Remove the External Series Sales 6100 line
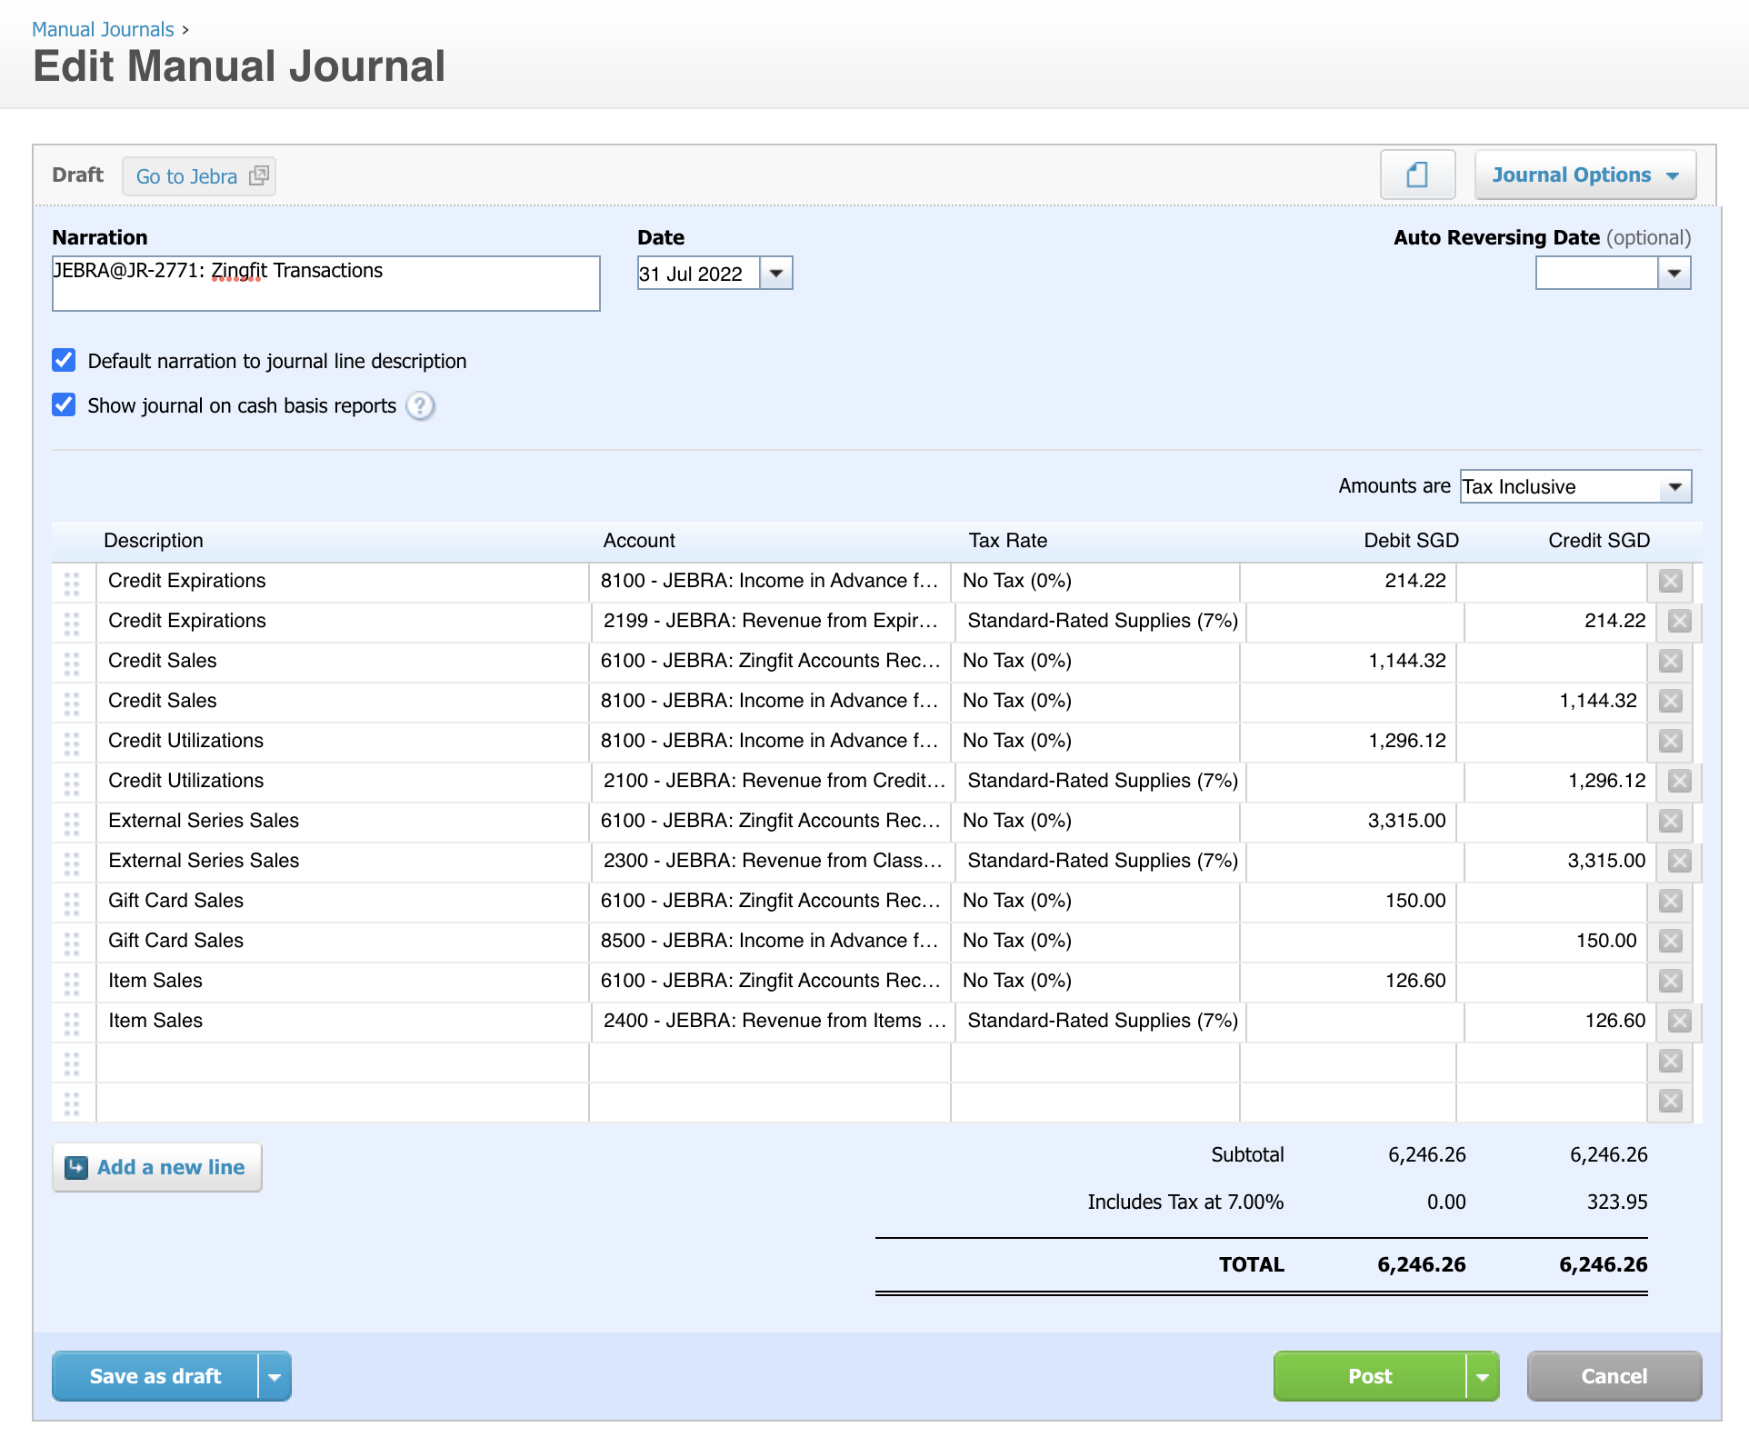Viewport: 1749px width, 1447px height. click(1670, 821)
